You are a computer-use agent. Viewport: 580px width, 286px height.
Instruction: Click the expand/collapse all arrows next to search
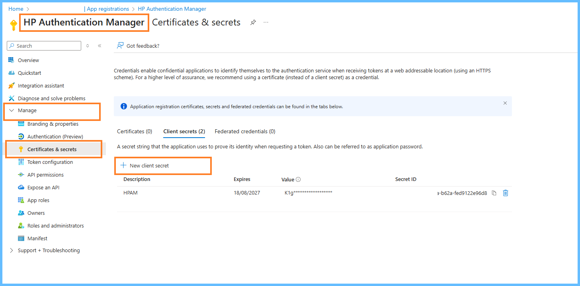pos(88,46)
